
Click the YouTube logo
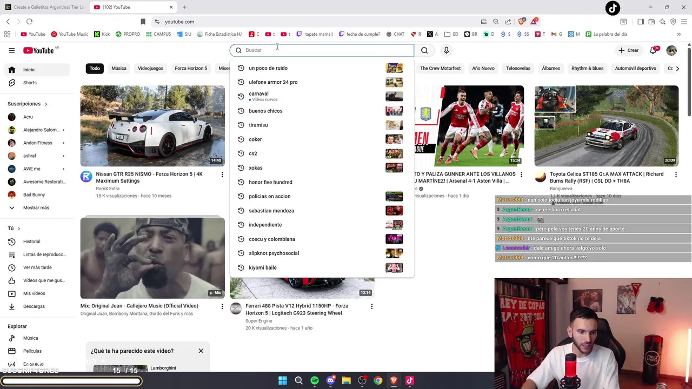[38, 50]
